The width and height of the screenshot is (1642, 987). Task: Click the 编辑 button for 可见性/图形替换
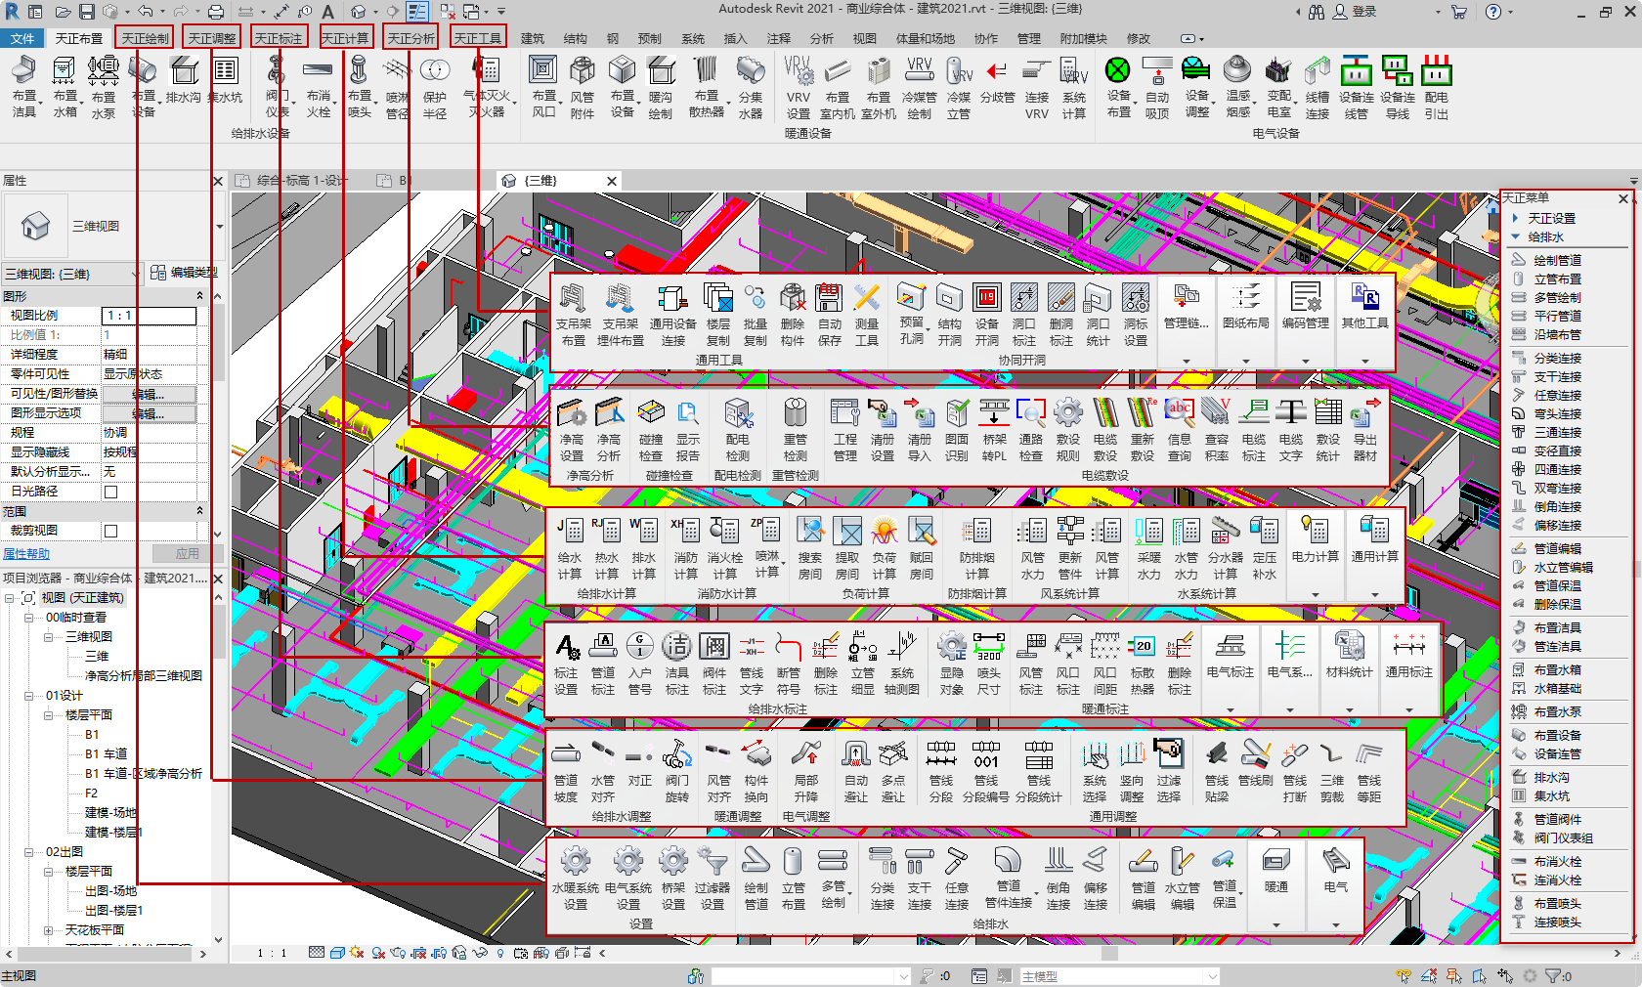click(149, 394)
